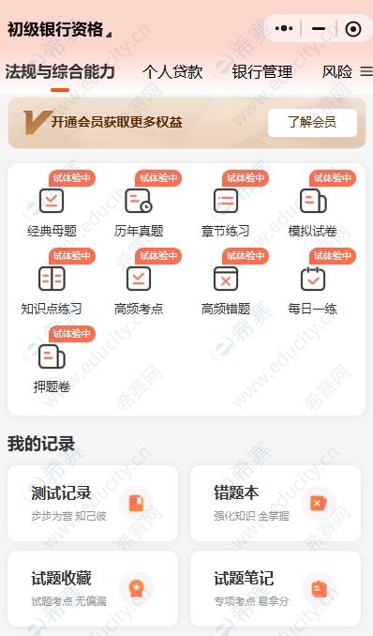Click the 步步为营 知己彼 subtitle

[69, 516]
